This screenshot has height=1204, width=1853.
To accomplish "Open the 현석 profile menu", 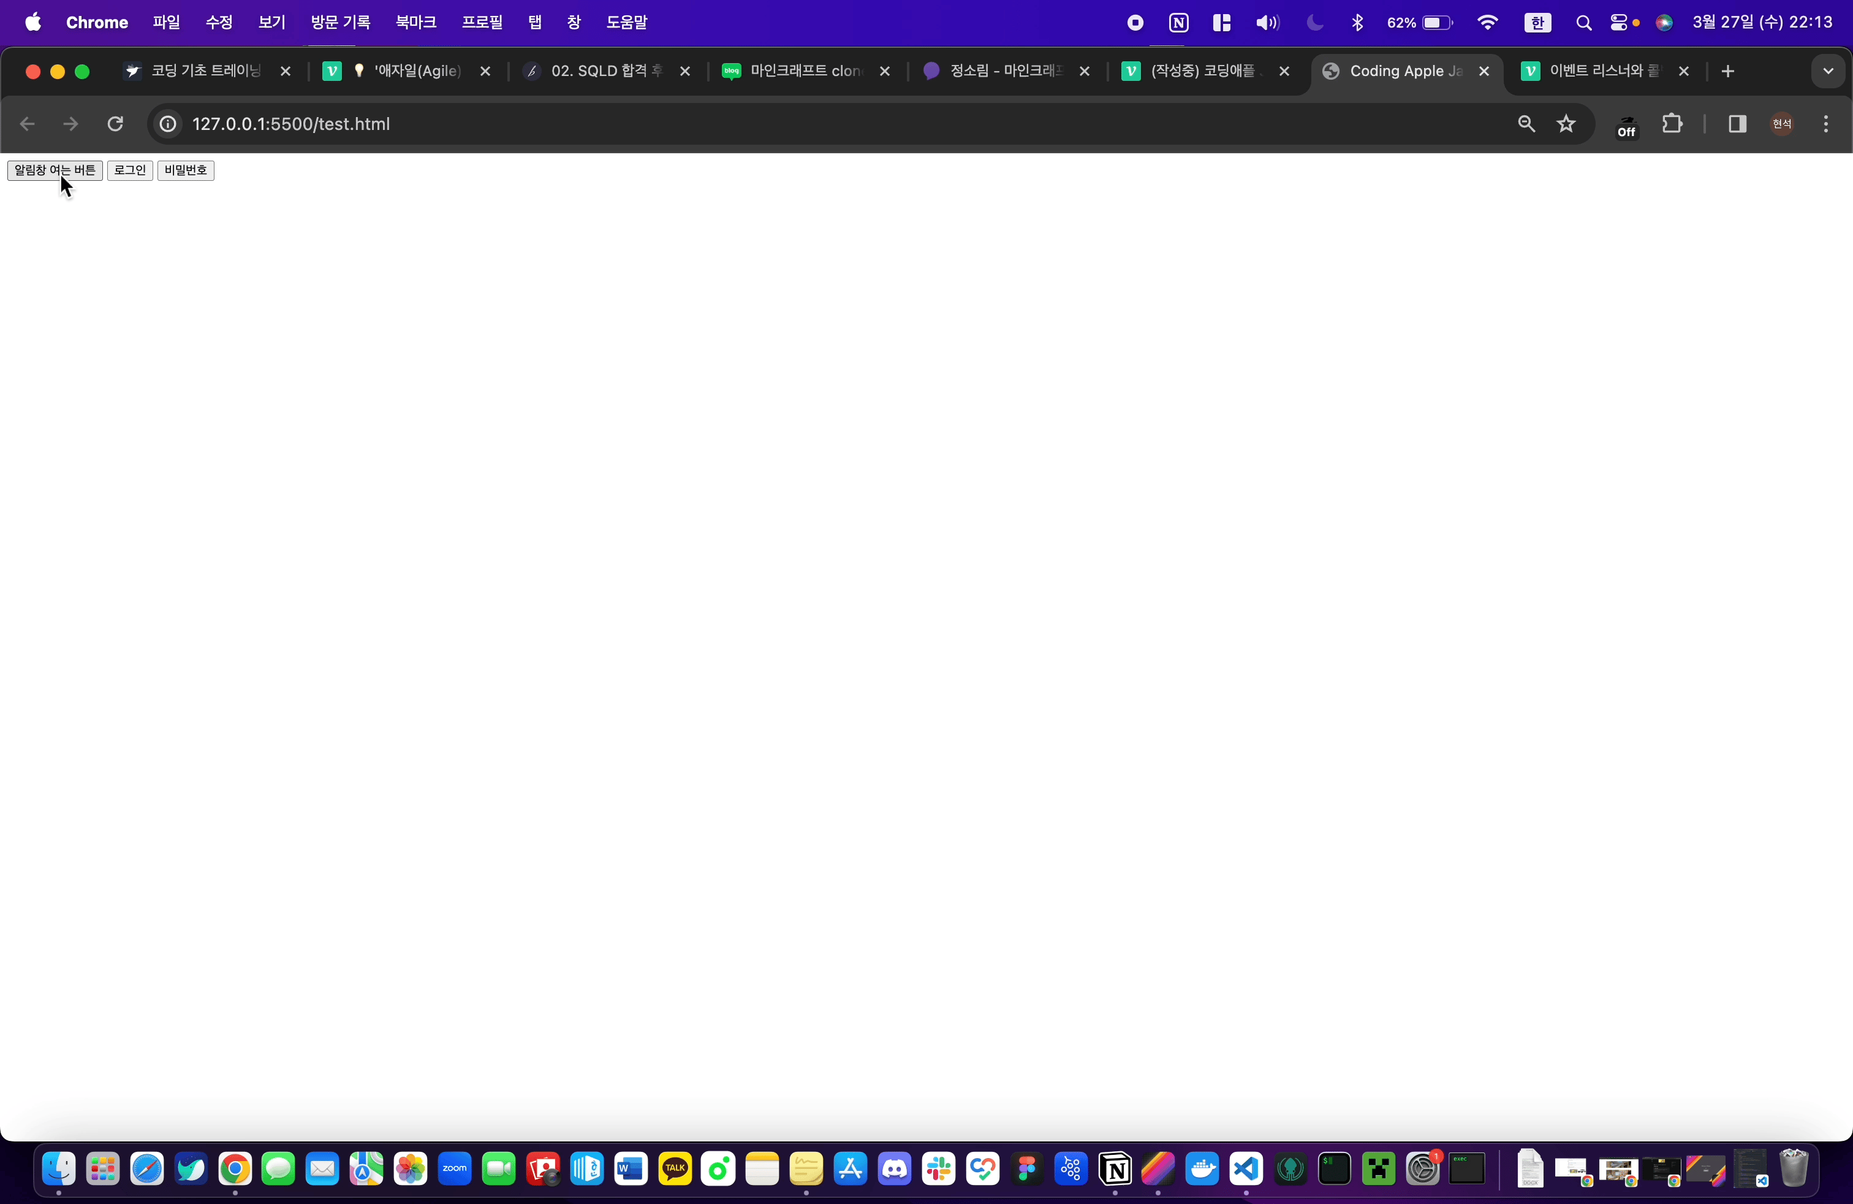I will [1782, 124].
